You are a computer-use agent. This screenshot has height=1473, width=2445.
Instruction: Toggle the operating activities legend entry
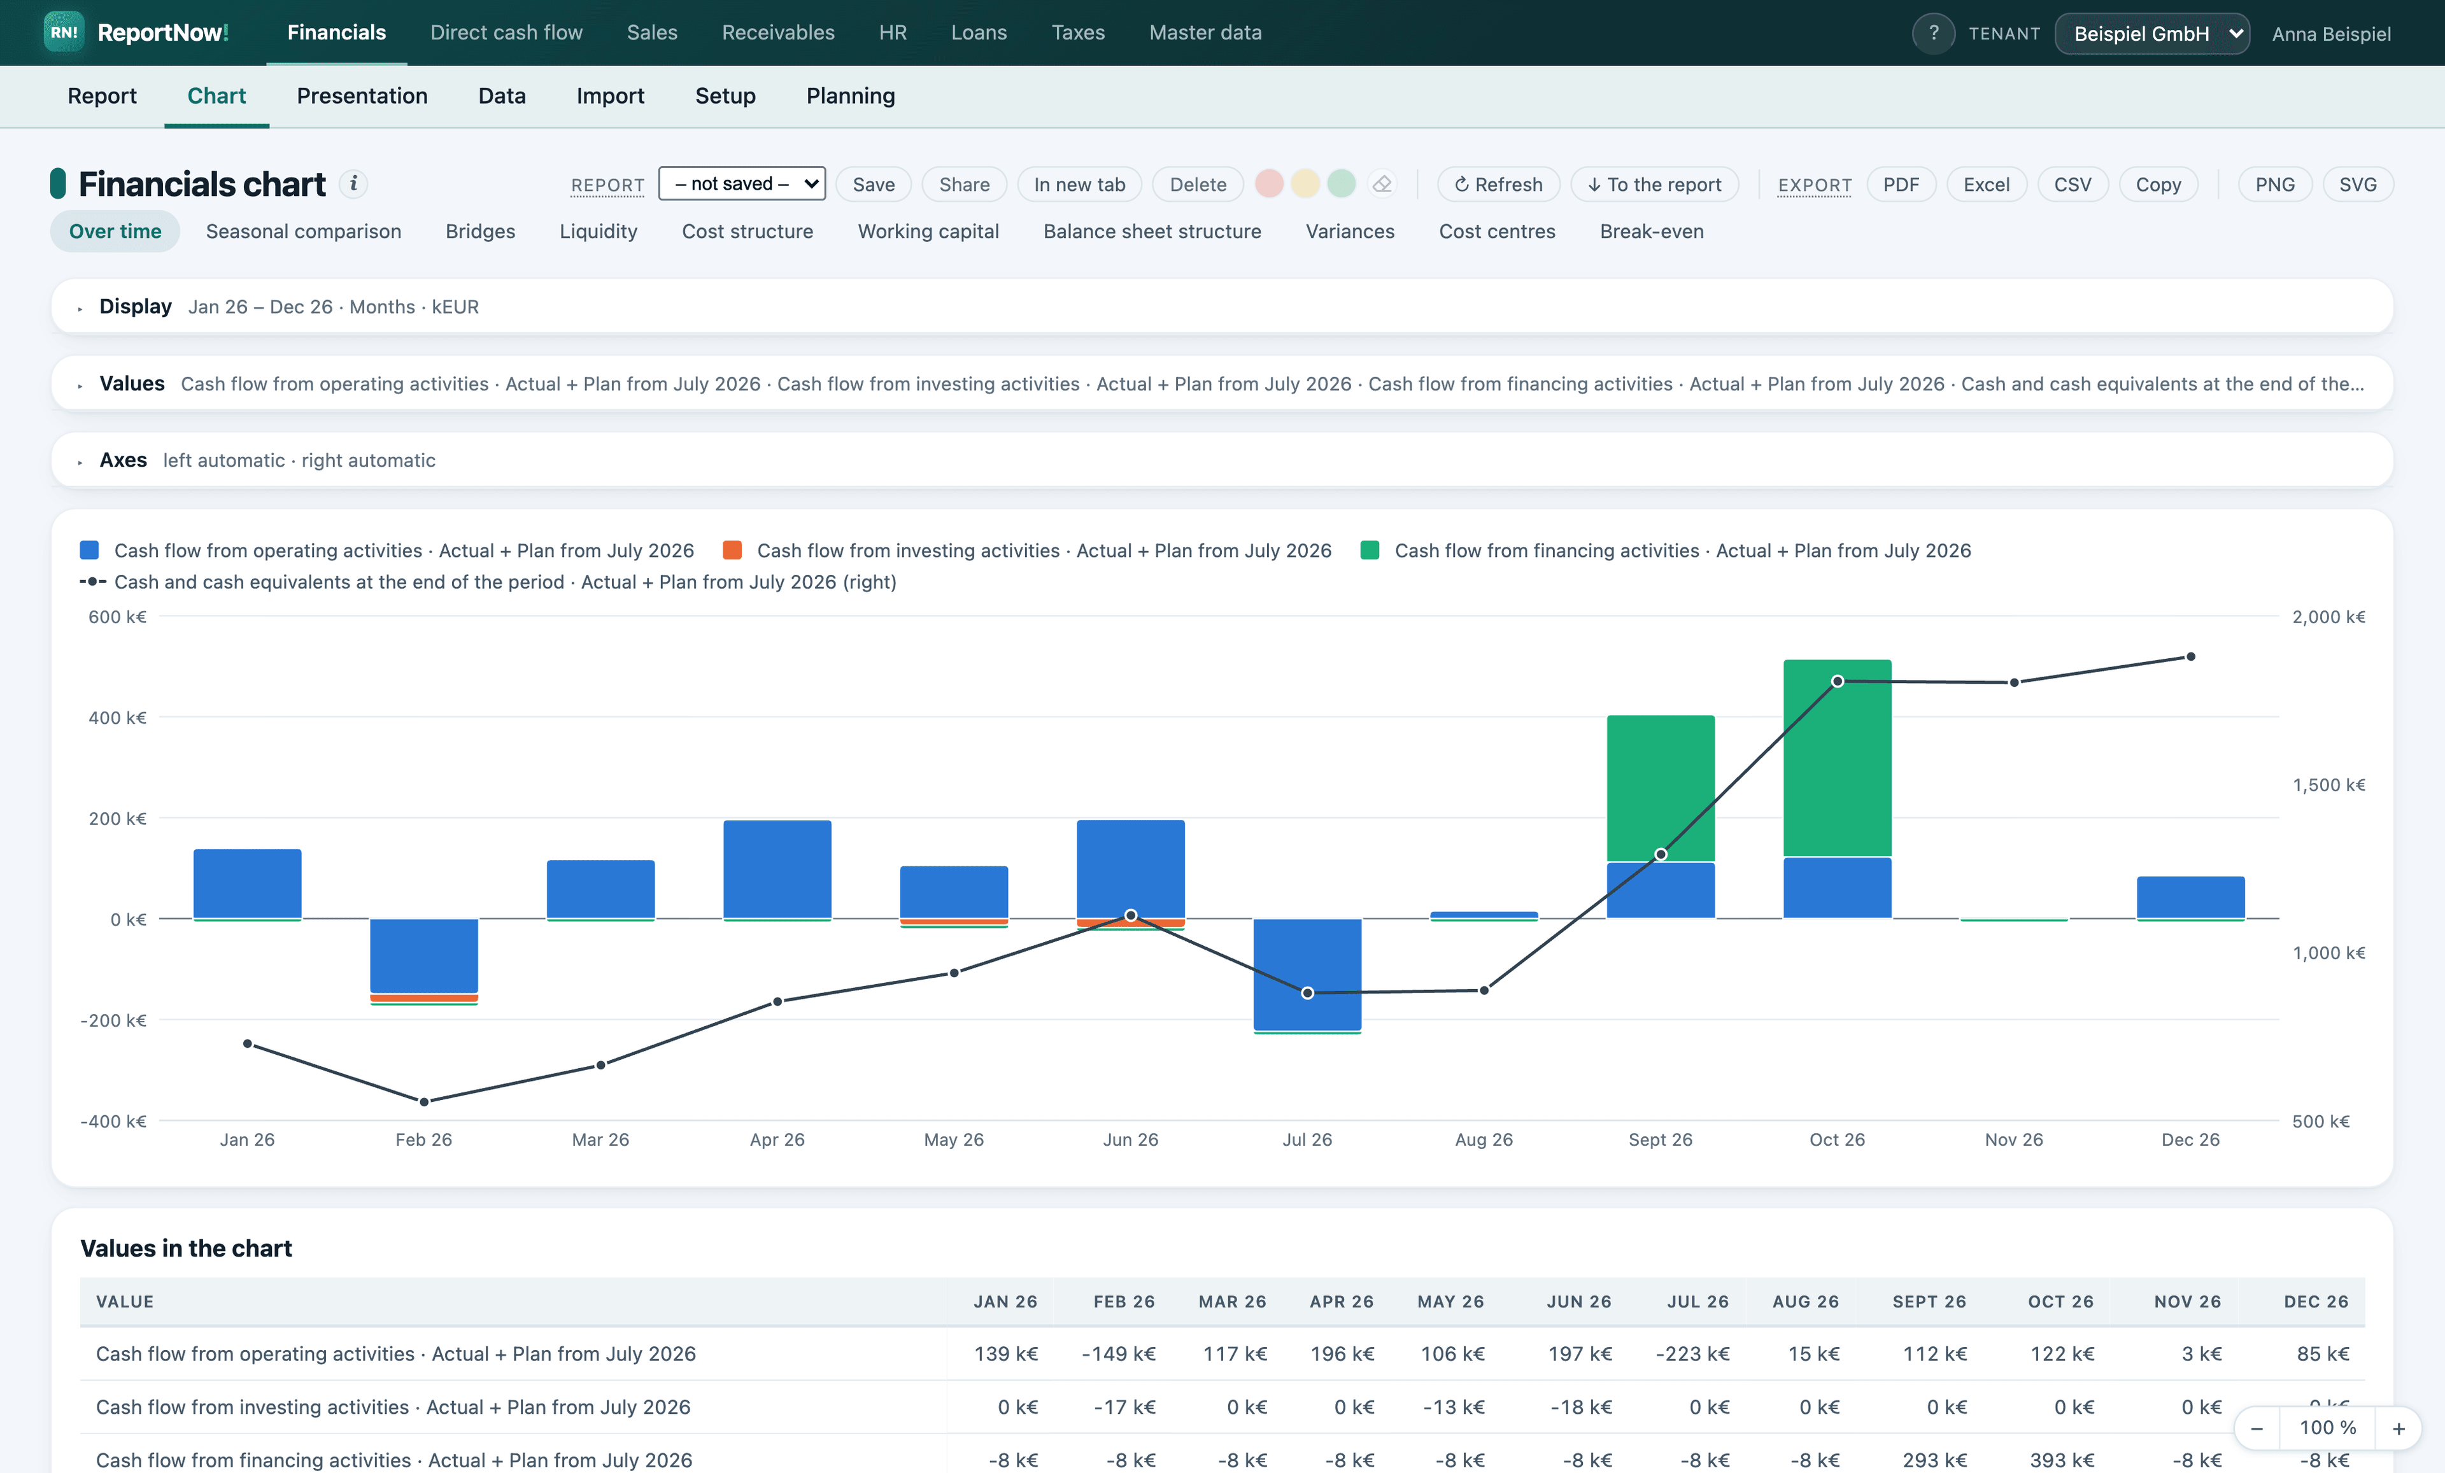coord(387,551)
